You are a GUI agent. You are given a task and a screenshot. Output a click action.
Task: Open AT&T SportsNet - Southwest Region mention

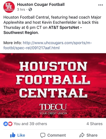pos(43,30)
